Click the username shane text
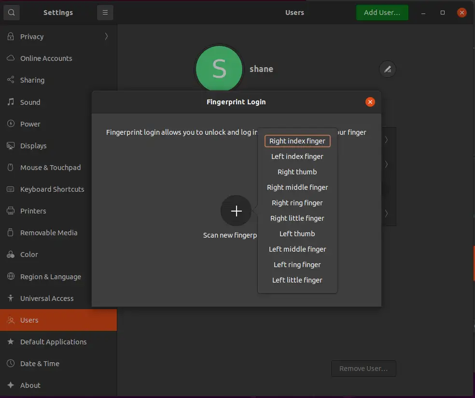Viewport: 475px width, 398px height. coord(262,69)
